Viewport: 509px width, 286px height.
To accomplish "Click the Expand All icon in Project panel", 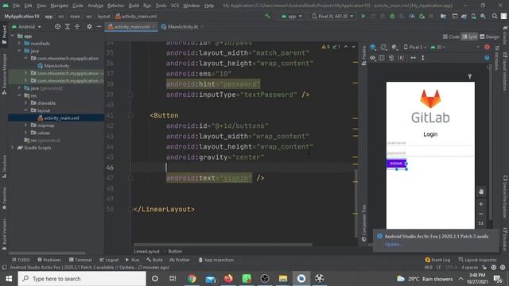I will 67,26.
